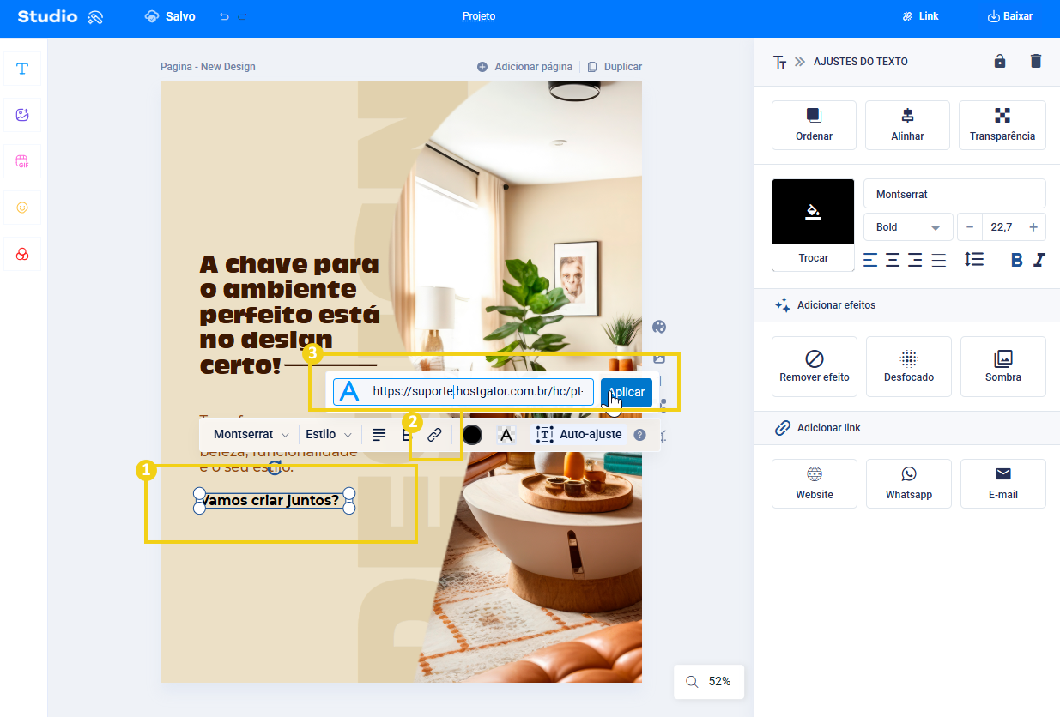Screen dimensions: 1060x717
Task: Open the emoji stickers tool in sidebar
Action: 22,208
